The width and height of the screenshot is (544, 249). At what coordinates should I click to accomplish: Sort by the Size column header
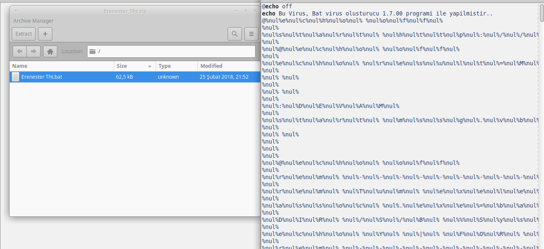[135, 66]
